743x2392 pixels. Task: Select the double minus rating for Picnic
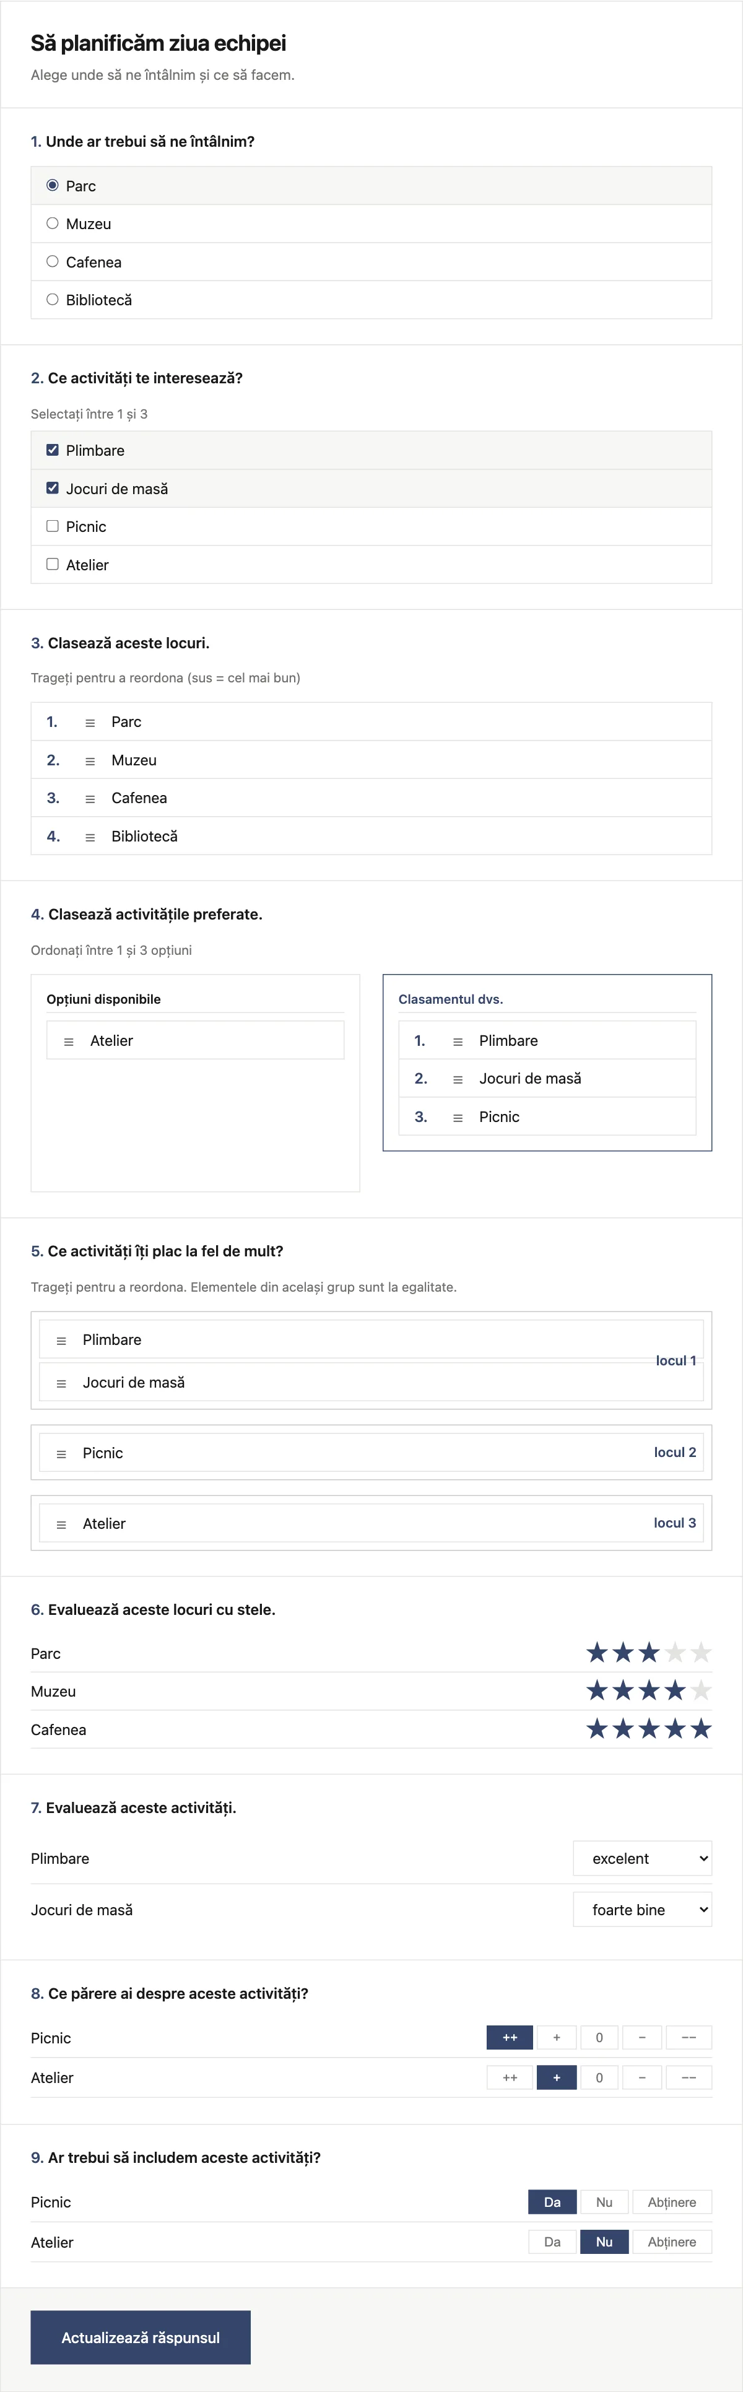[689, 2037]
